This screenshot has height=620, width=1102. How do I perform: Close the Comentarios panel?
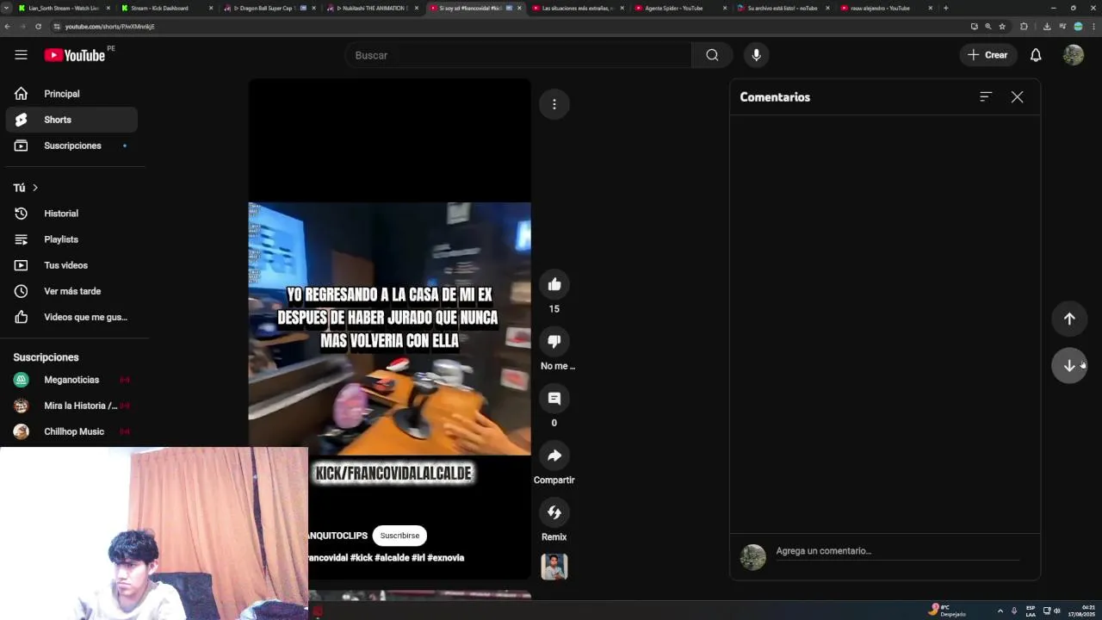(1017, 97)
